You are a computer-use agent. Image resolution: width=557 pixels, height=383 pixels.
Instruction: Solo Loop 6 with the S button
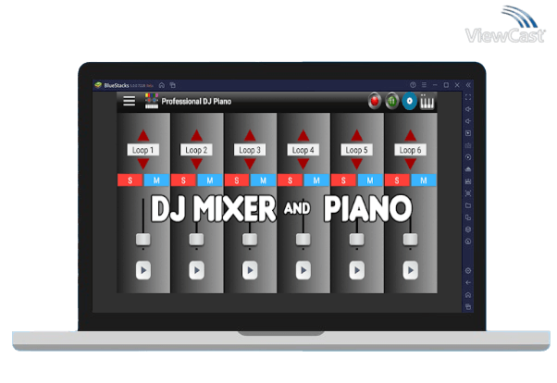[397, 180]
